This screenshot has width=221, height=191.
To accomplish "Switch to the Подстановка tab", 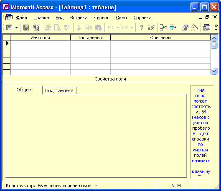I will pos(59,90).
